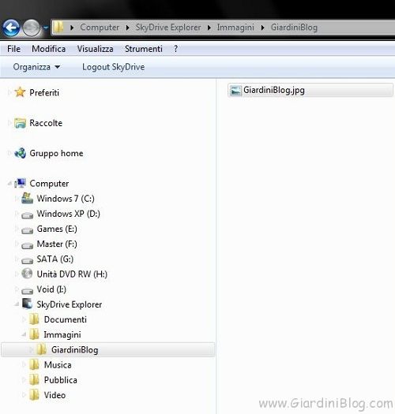
Task: Click SkyDrive Explorer tree icon
Action: pyautogui.click(x=27, y=304)
